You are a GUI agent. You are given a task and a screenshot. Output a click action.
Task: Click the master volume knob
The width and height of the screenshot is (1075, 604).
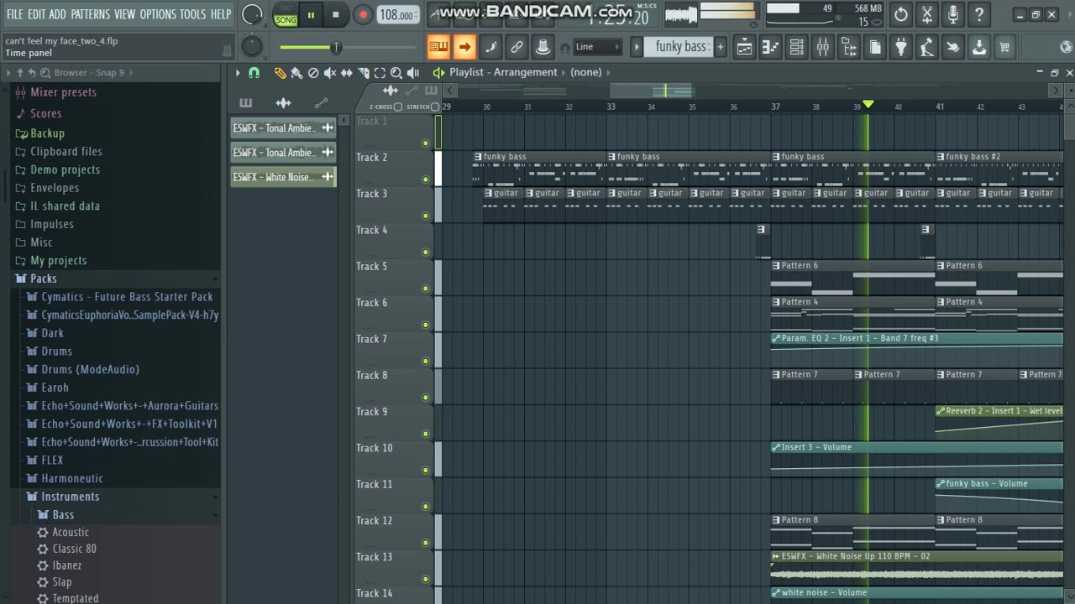point(252,14)
